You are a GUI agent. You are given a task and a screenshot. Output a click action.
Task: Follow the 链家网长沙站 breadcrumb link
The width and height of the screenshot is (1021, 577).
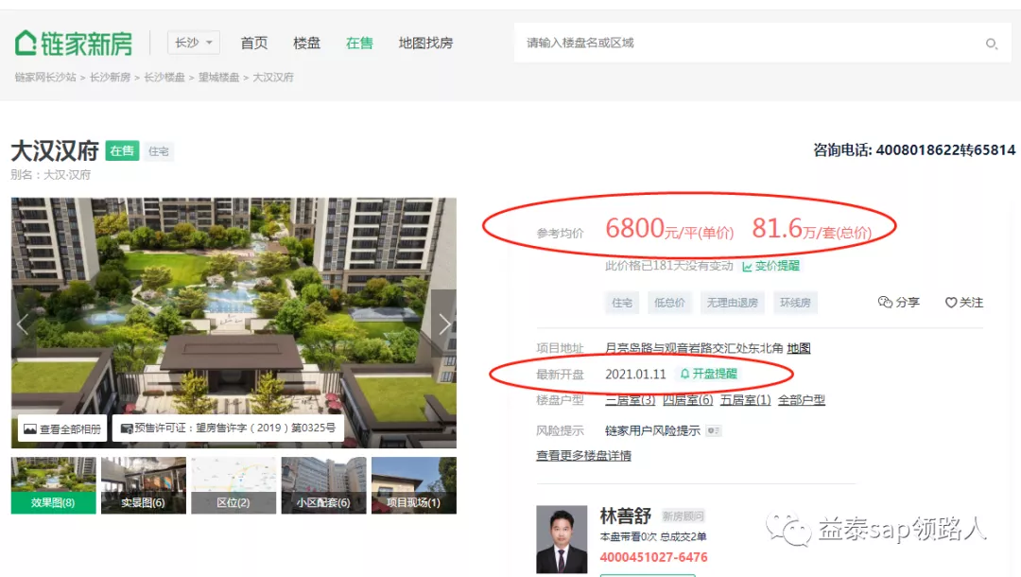(x=45, y=77)
